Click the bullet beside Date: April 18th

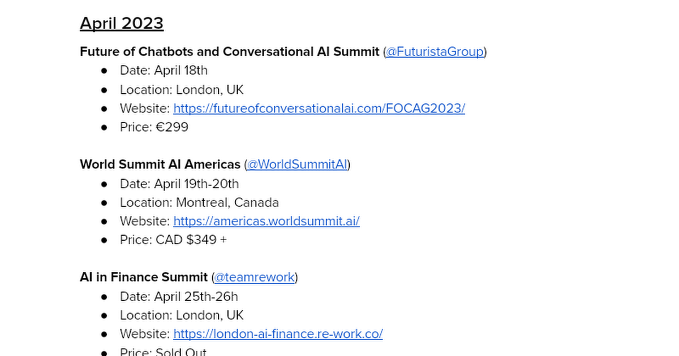104,71
